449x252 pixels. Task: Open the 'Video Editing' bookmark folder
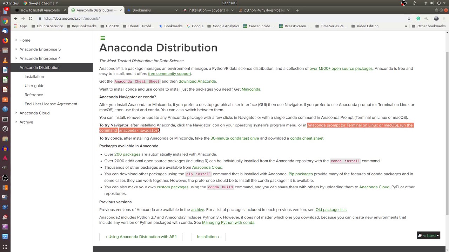[364, 26]
